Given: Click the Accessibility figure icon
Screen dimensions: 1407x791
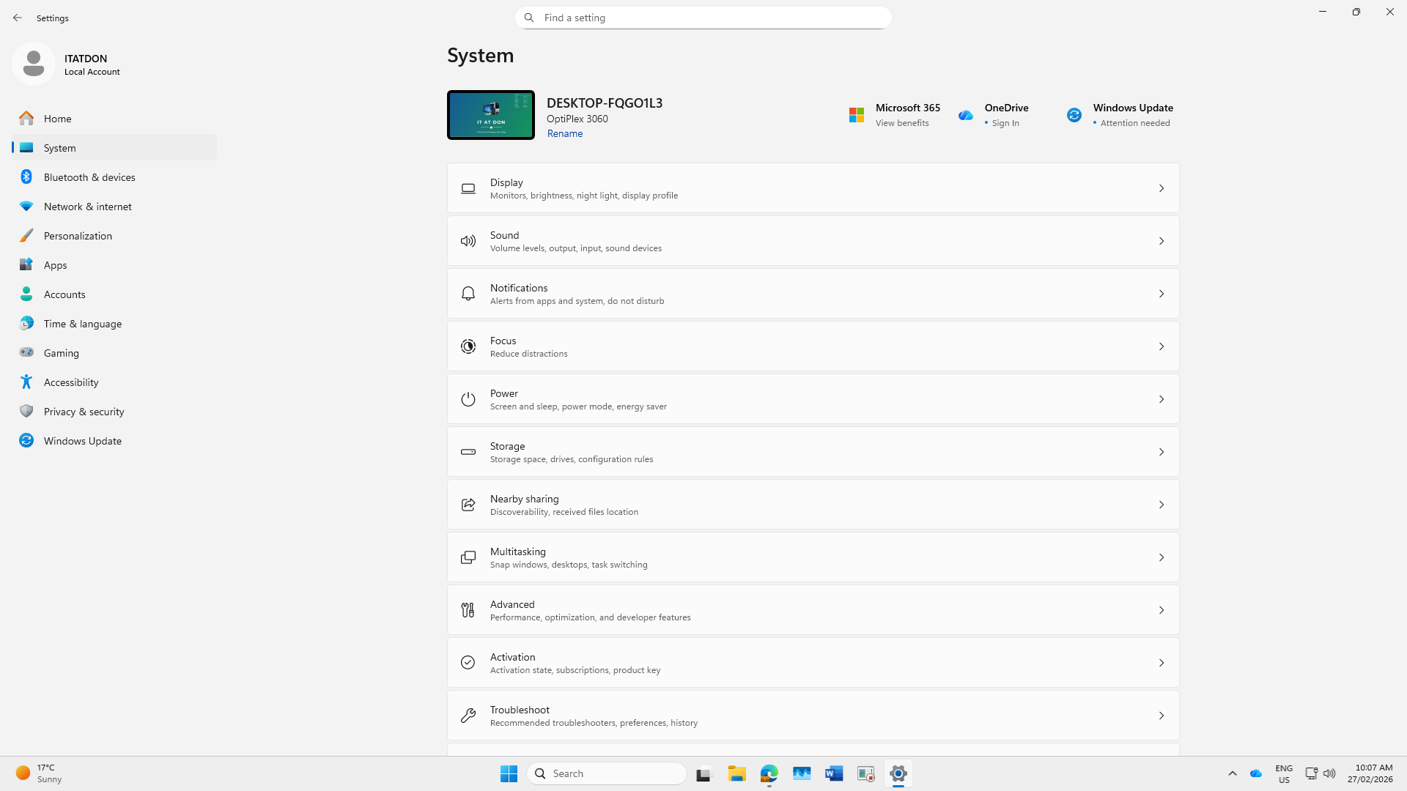Looking at the screenshot, I should coord(26,382).
